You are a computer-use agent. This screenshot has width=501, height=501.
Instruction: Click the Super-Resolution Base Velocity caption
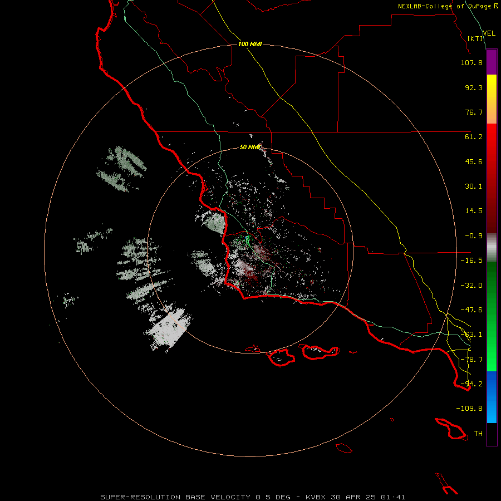pyautogui.click(x=253, y=497)
